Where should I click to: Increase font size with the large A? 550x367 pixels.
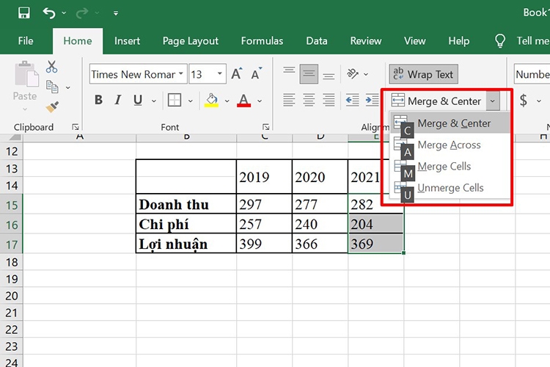pos(236,73)
